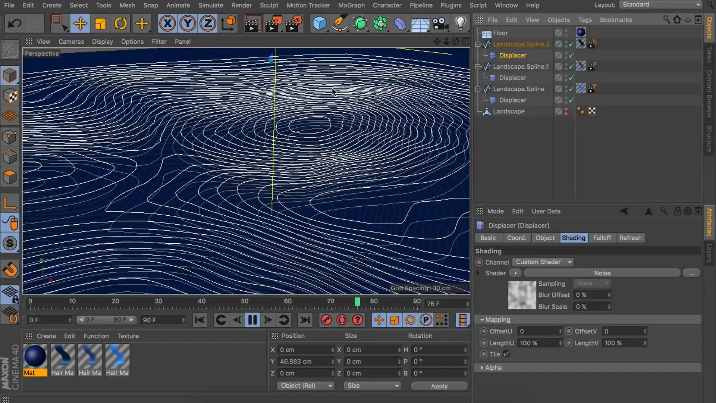716x403 pixels.
Task: Switch to the Object tab
Action: click(x=545, y=238)
